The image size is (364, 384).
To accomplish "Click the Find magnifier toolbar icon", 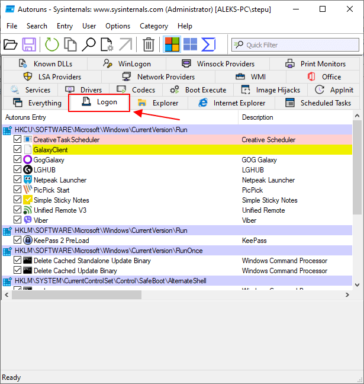I will [88, 44].
